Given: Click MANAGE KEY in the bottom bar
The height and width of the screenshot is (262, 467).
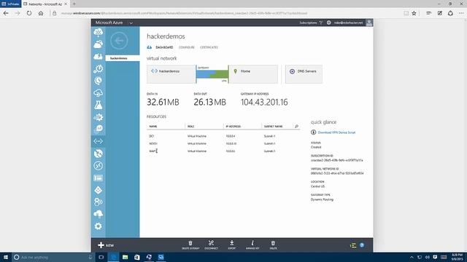Looking at the screenshot, I should click(252, 245).
